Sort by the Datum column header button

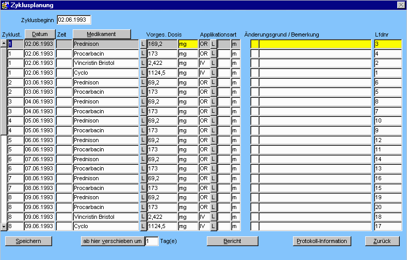tap(40, 34)
